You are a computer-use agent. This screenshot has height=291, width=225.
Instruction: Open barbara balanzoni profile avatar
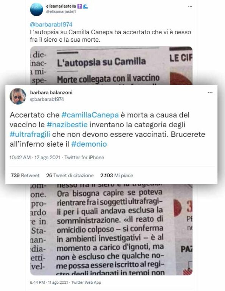pyautogui.click(x=18, y=96)
